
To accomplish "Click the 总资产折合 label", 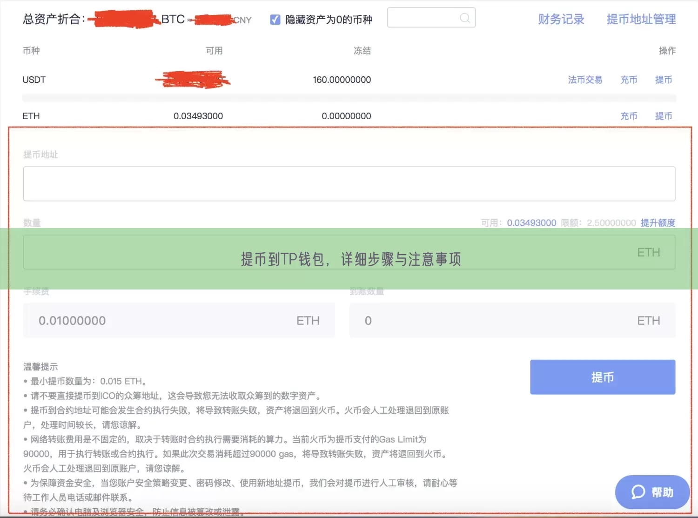I will click(x=54, y=19).
